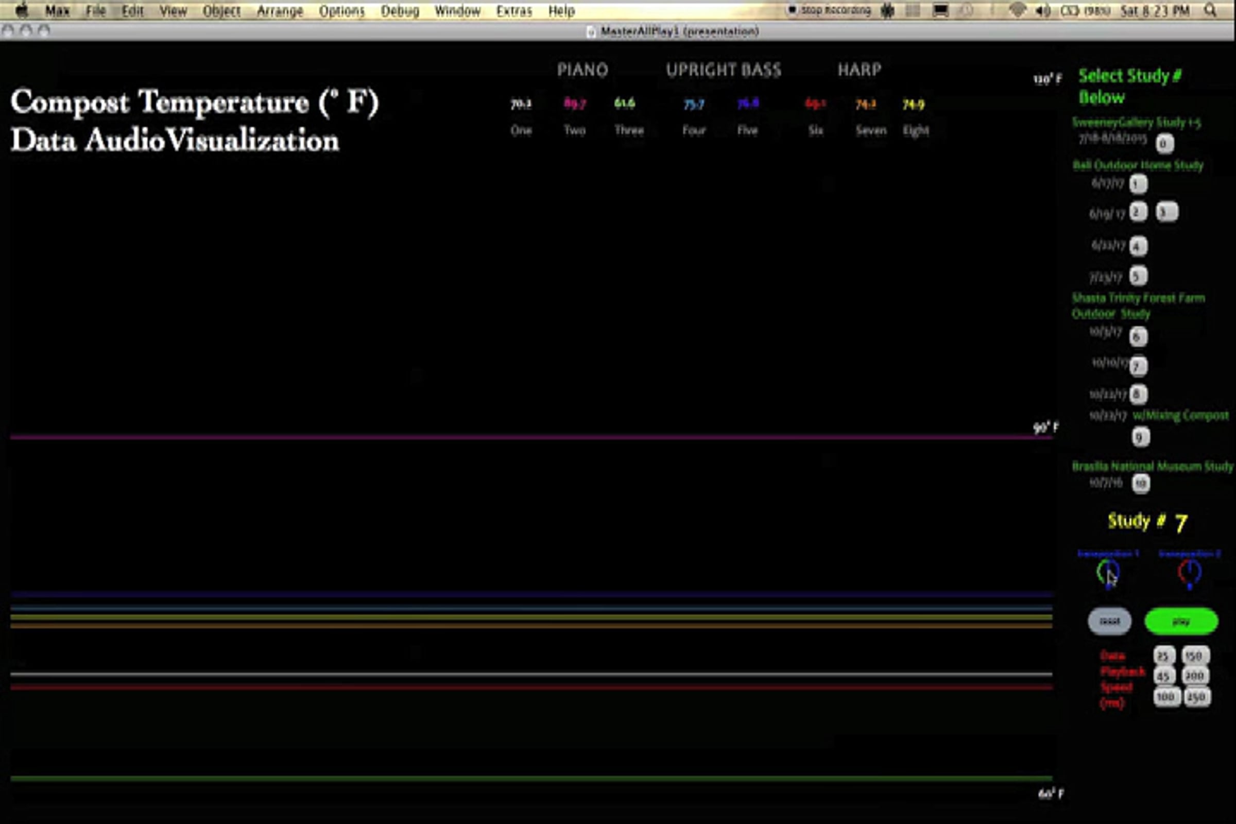The image size is (1236, 824).
Task: Set playback speed to 250 ms
Action: [x=1196, y=697]
